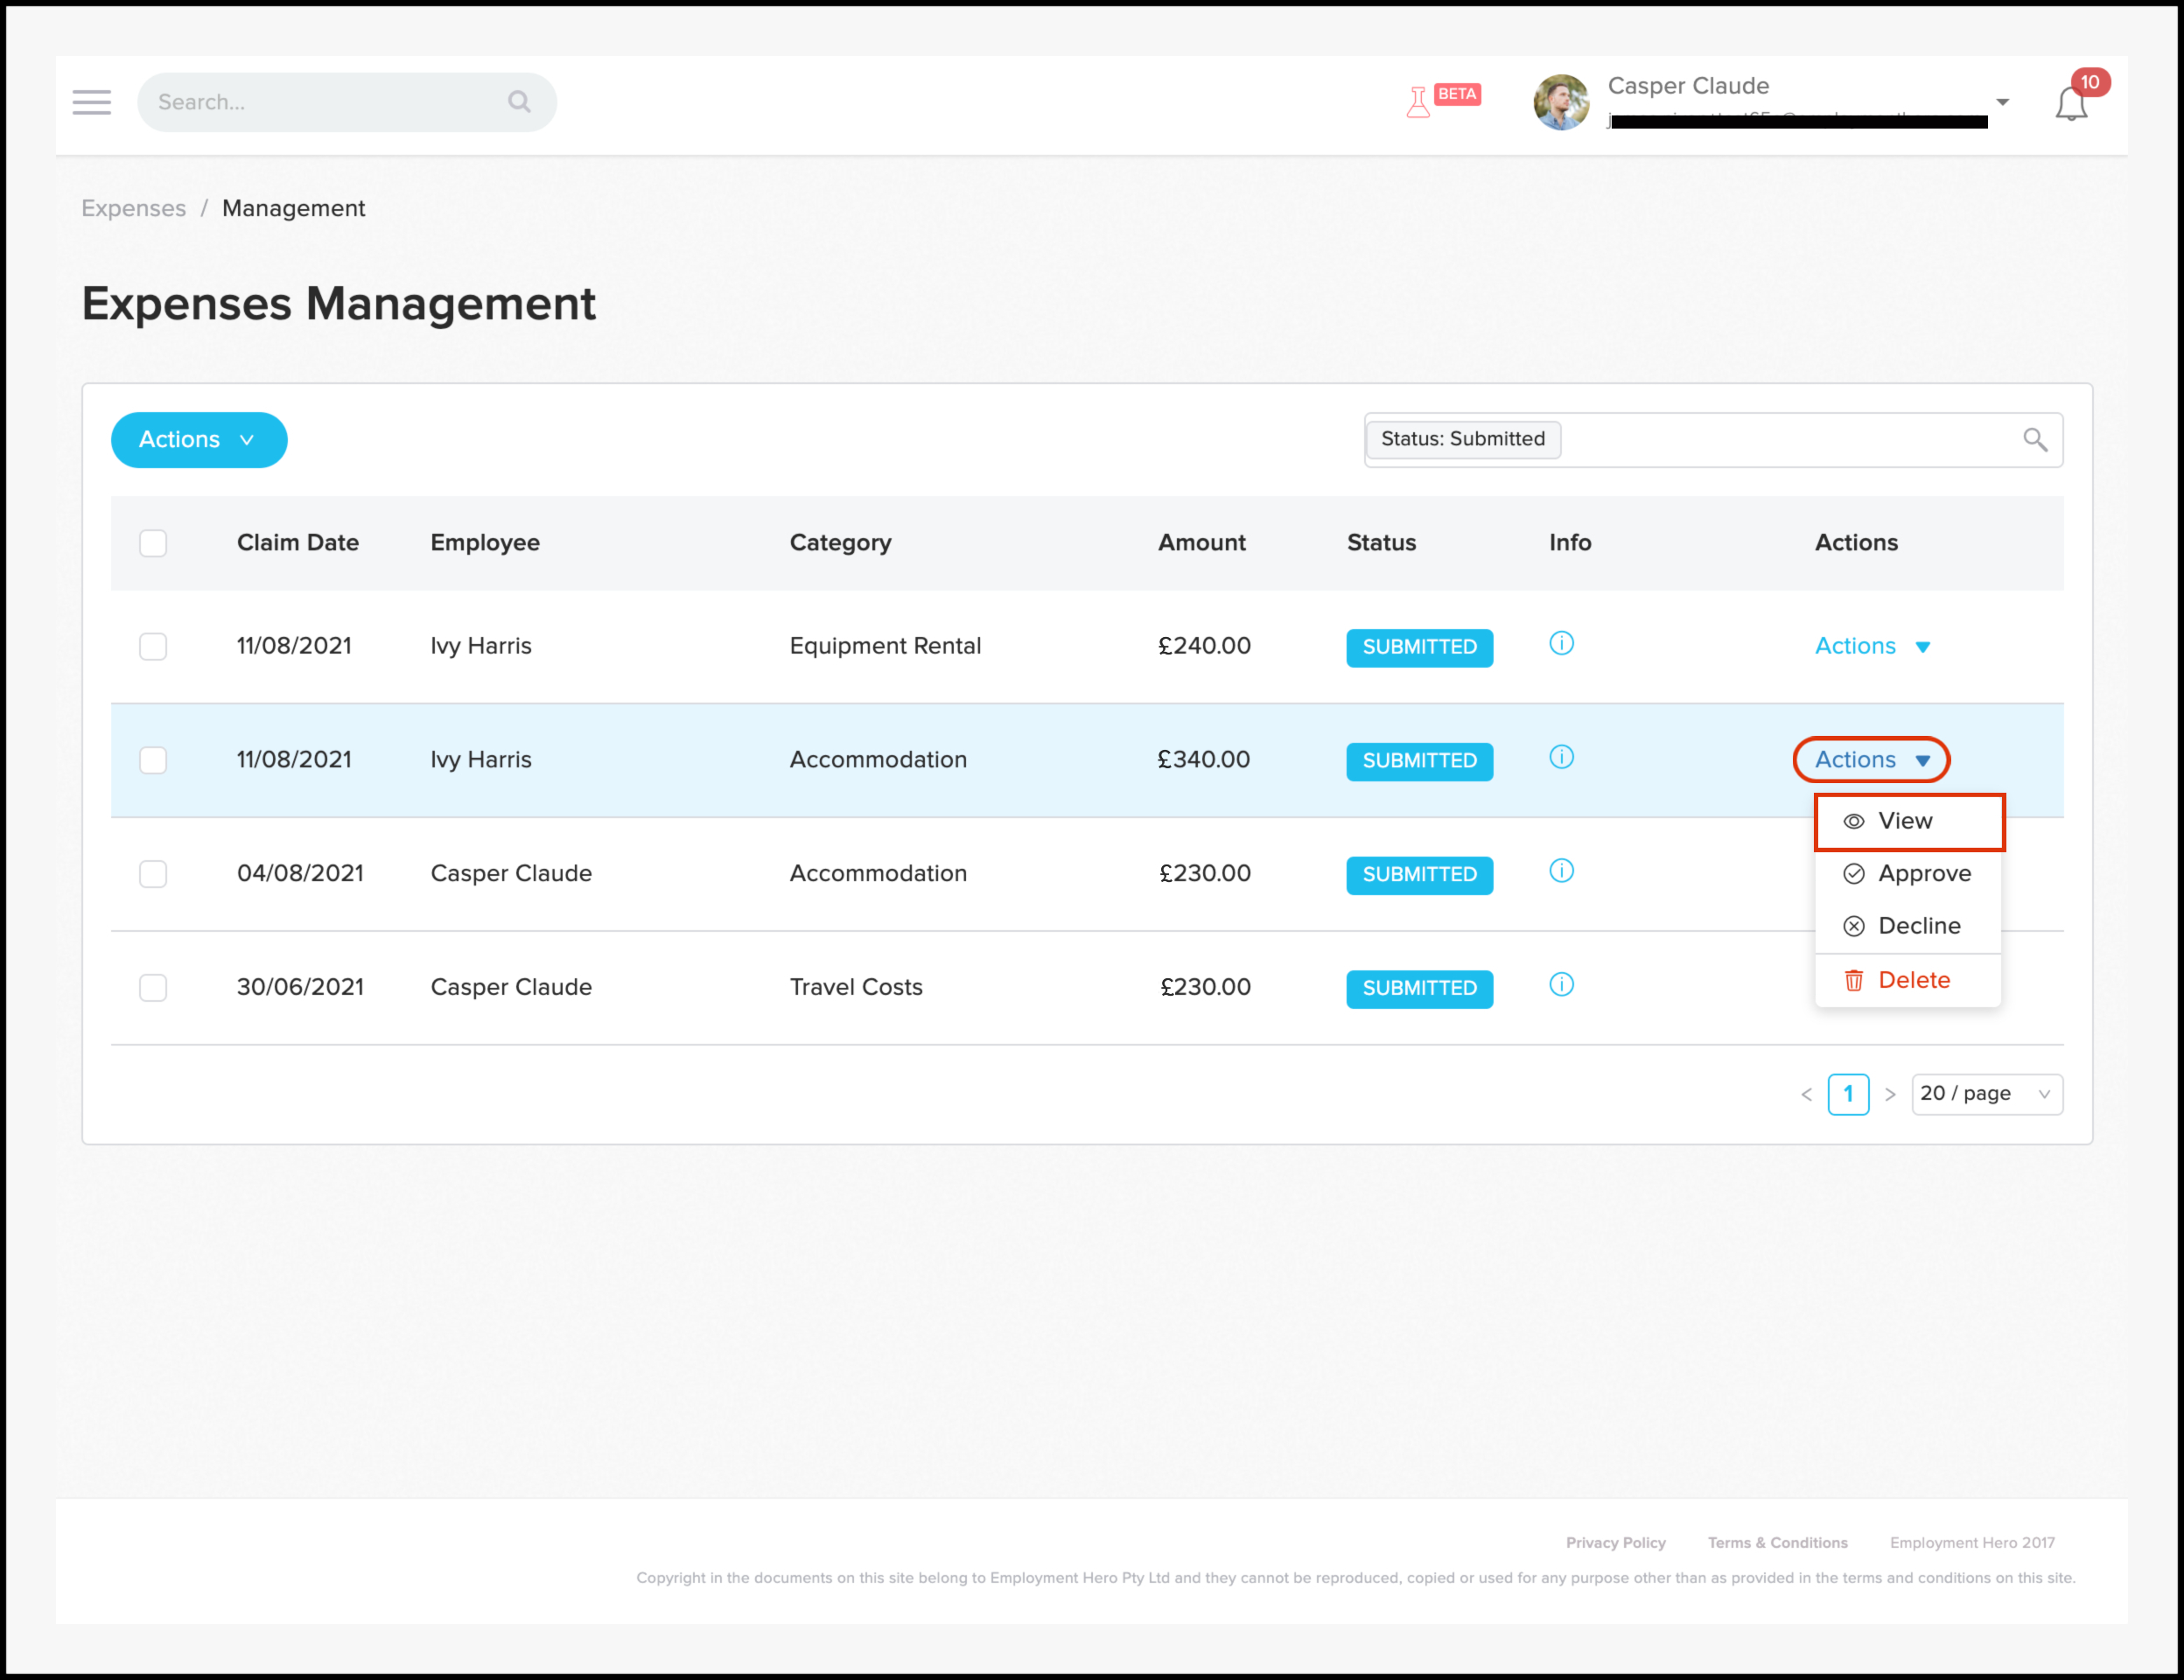Screen dimensions: 2184x1680
Task: Click Casper Claude's profile avatar
Action: point(1561,102)
